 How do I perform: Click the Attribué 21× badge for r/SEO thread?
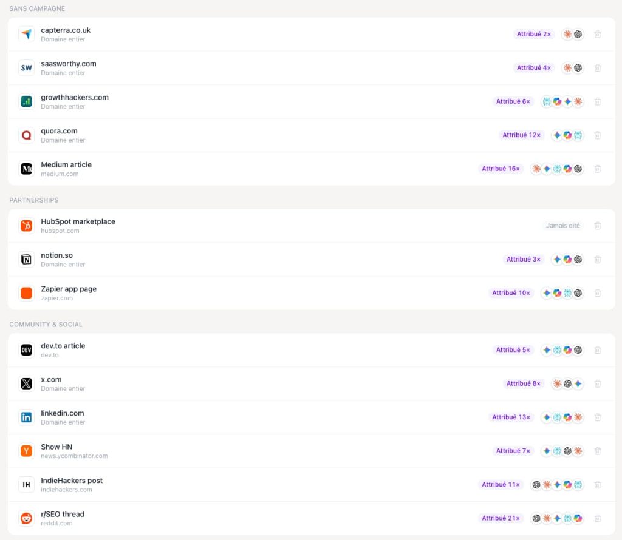pyautogui.click(x=501, y=518)
